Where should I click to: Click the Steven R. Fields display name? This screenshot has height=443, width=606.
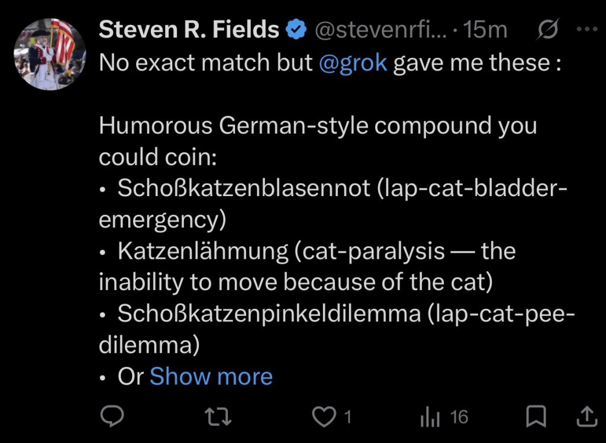(x=189, y=30)
